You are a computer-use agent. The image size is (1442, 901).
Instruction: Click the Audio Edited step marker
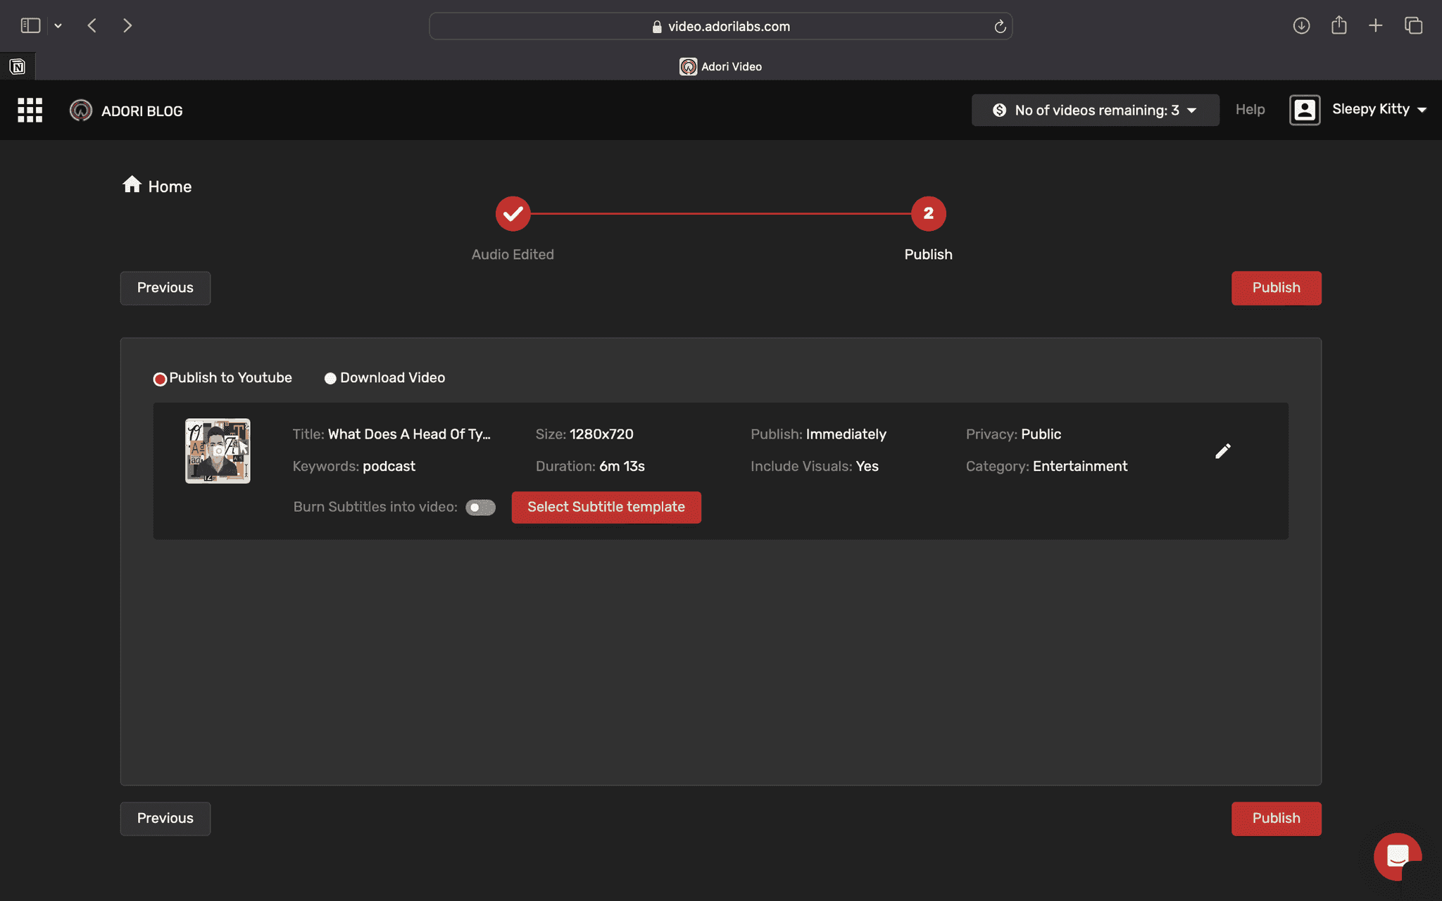point(513,214)
